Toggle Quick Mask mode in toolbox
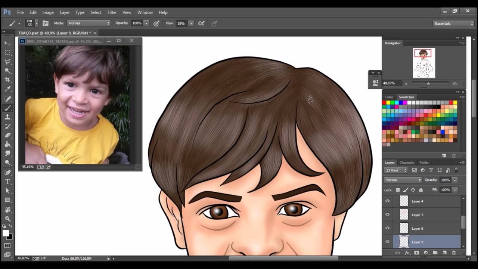This screenshot has width=478, height=269. tap(7, 245)
